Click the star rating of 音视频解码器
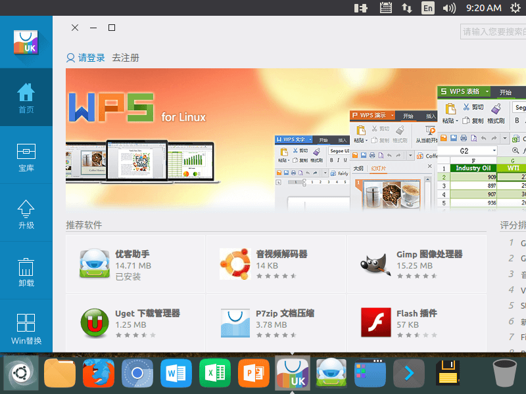 (276, 276)
